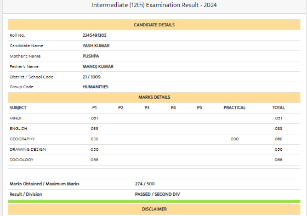The height and width of the screenshot is (216, 307).
Task: Click the P1 column header
Action: tap(94, 107)
